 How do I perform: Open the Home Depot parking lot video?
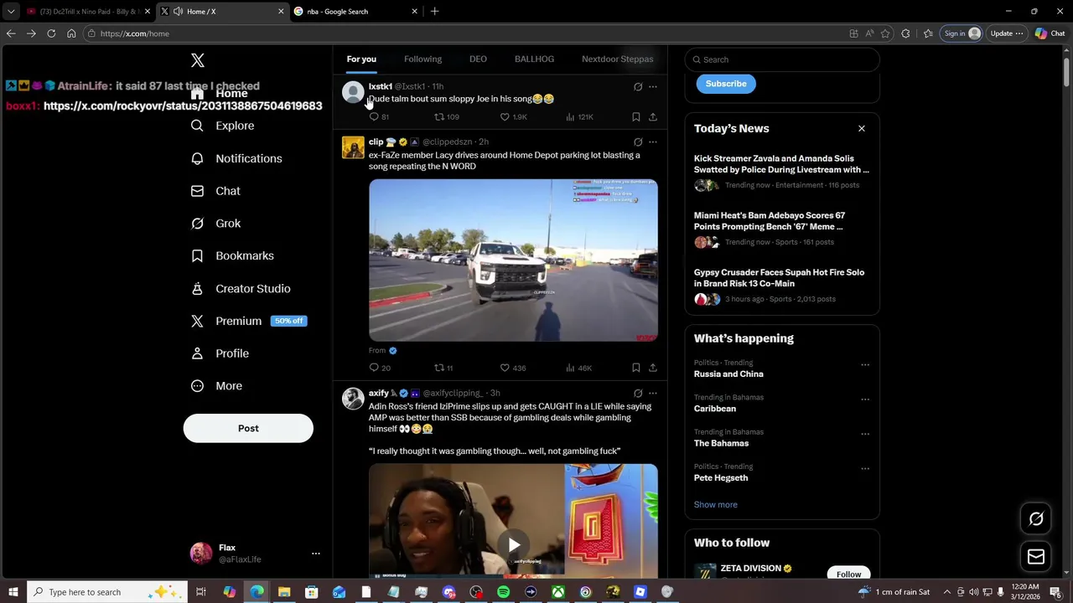tap(513, 260)
